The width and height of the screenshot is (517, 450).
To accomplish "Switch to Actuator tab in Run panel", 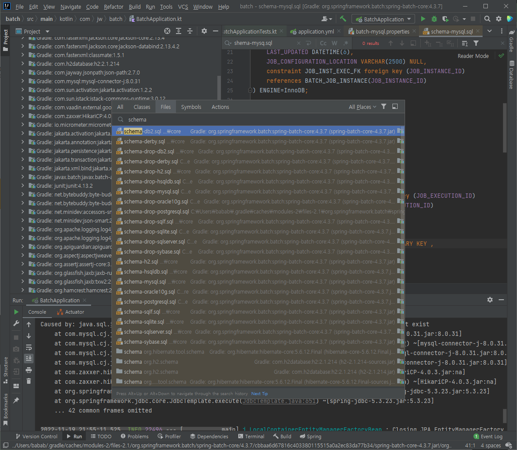I will (x=71, y=312).
